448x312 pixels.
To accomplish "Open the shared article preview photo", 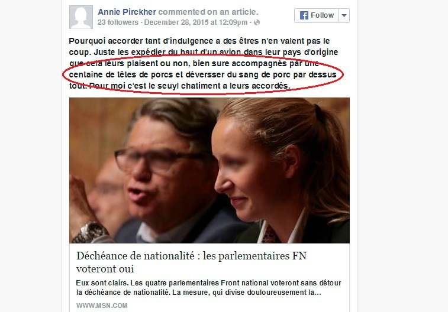I will (x=210, y=171).
